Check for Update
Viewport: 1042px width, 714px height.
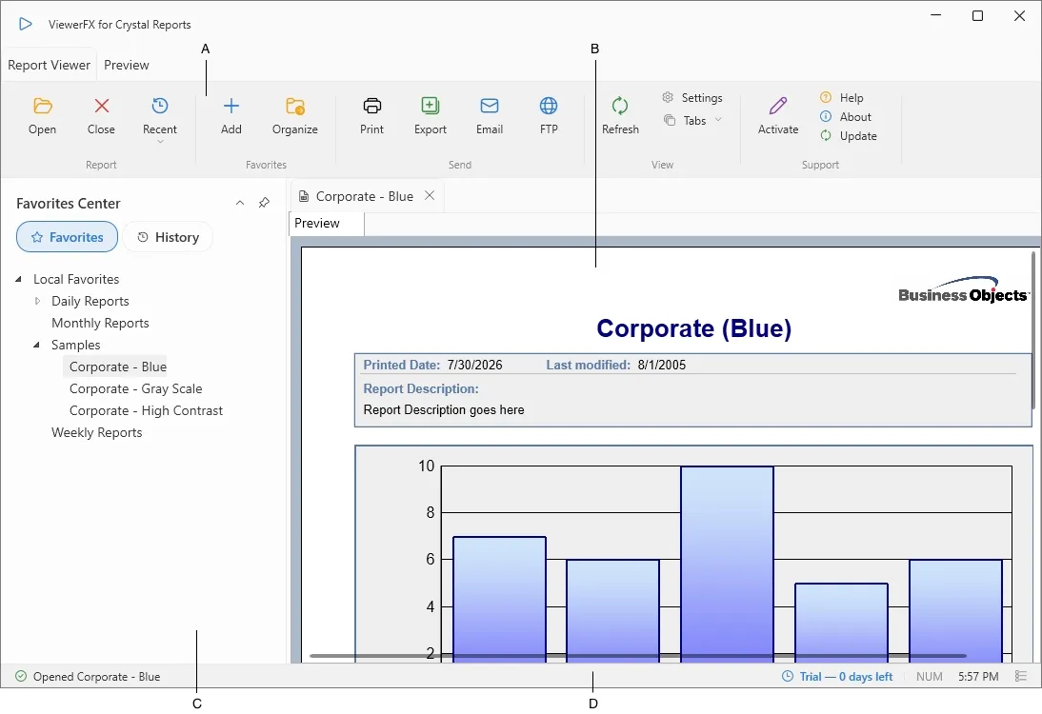(x=849, y=136)
